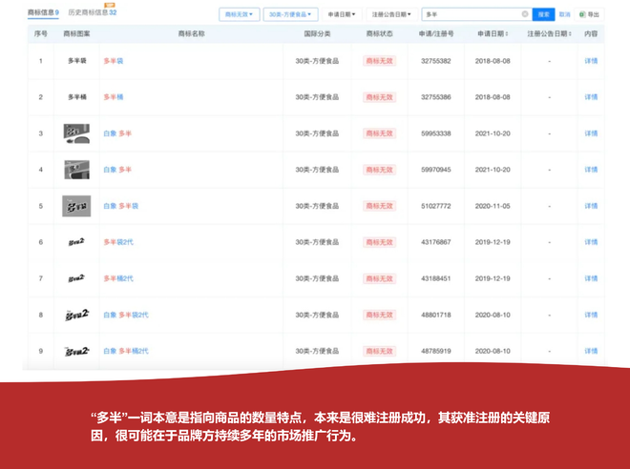This screenshot has height=469, width=630.
Task: Click trademark name 多半桶2代 in row 7
Action: coord(118,278)
